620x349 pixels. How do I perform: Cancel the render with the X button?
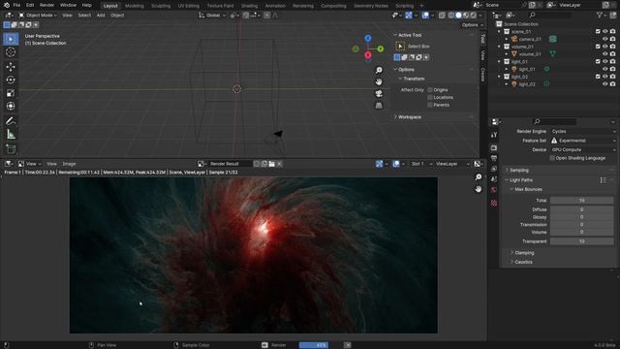coord(347,345)
